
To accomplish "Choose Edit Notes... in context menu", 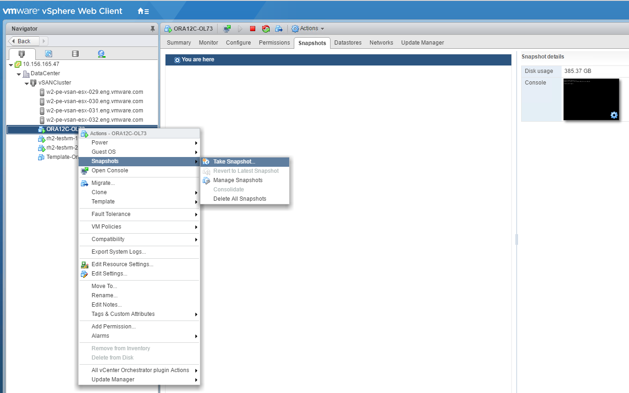I will coord(139,305).
